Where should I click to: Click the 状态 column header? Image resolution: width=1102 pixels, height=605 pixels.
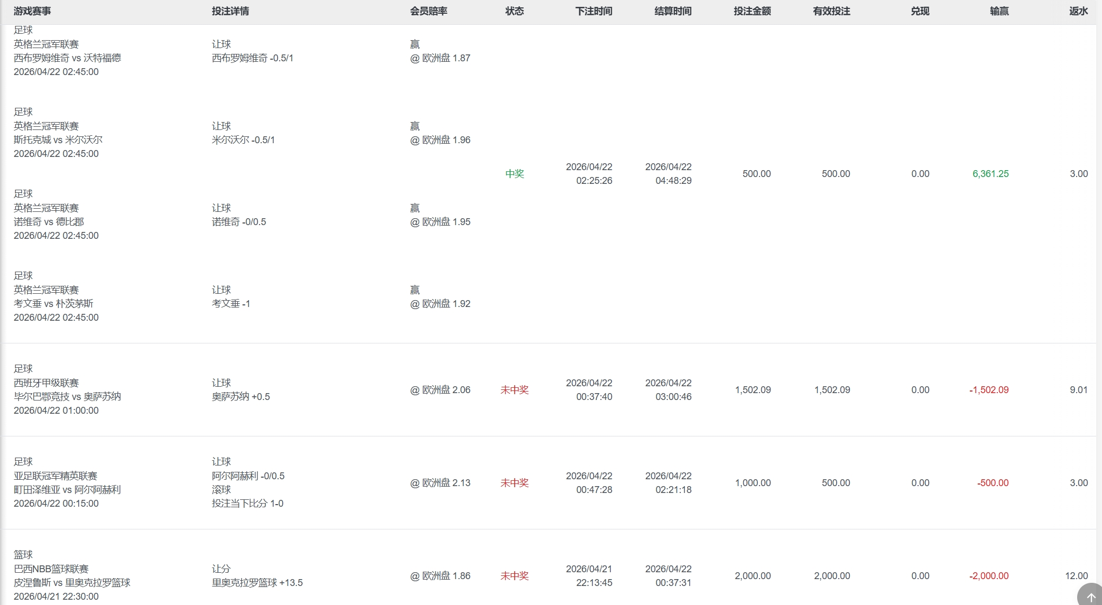click(514, 11)
